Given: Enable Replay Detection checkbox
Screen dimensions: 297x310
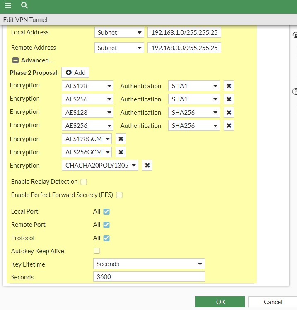Looking at the screenshot, I should [x=84, y=182].
